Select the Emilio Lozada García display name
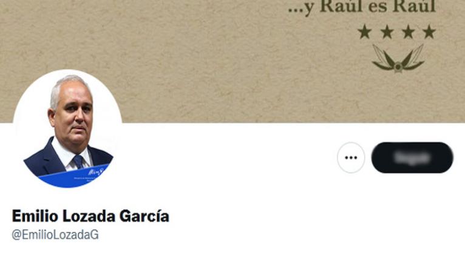 tap(90, 216)
